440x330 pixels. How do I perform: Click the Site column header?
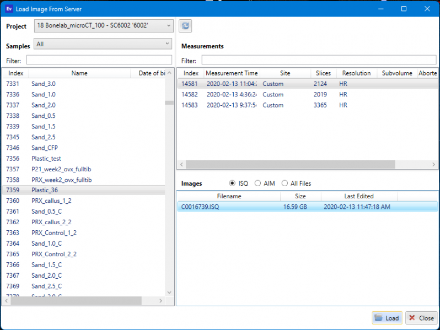click(285, 73)
